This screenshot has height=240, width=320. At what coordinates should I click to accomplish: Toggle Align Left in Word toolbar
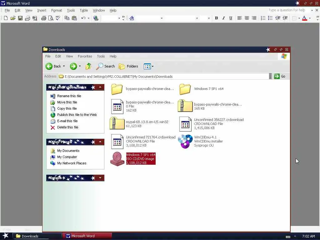pyautogui.click(x=240, y=18)
